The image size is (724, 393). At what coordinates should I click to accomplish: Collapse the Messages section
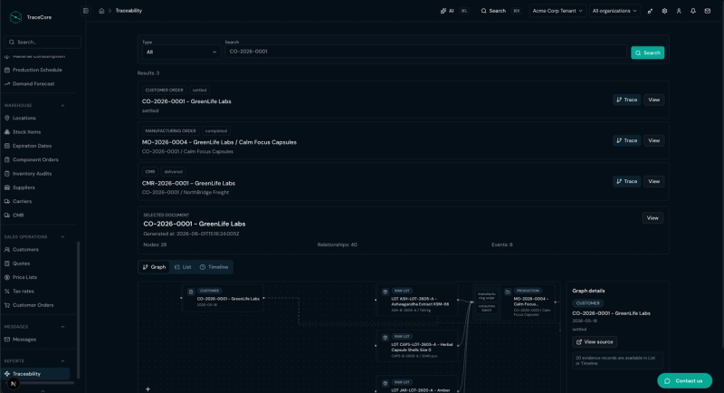[62, 327]
